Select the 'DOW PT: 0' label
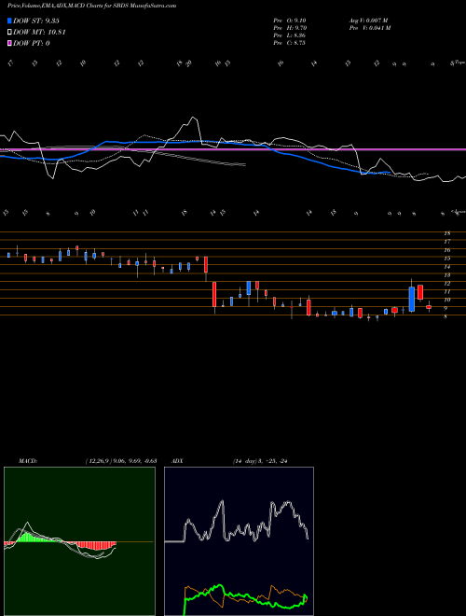This screenshot has height=616, width=466. tap(32, 43)
